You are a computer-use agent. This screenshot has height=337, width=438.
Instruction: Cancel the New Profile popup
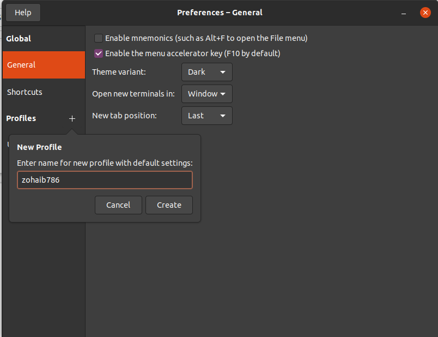pos(118,205)
